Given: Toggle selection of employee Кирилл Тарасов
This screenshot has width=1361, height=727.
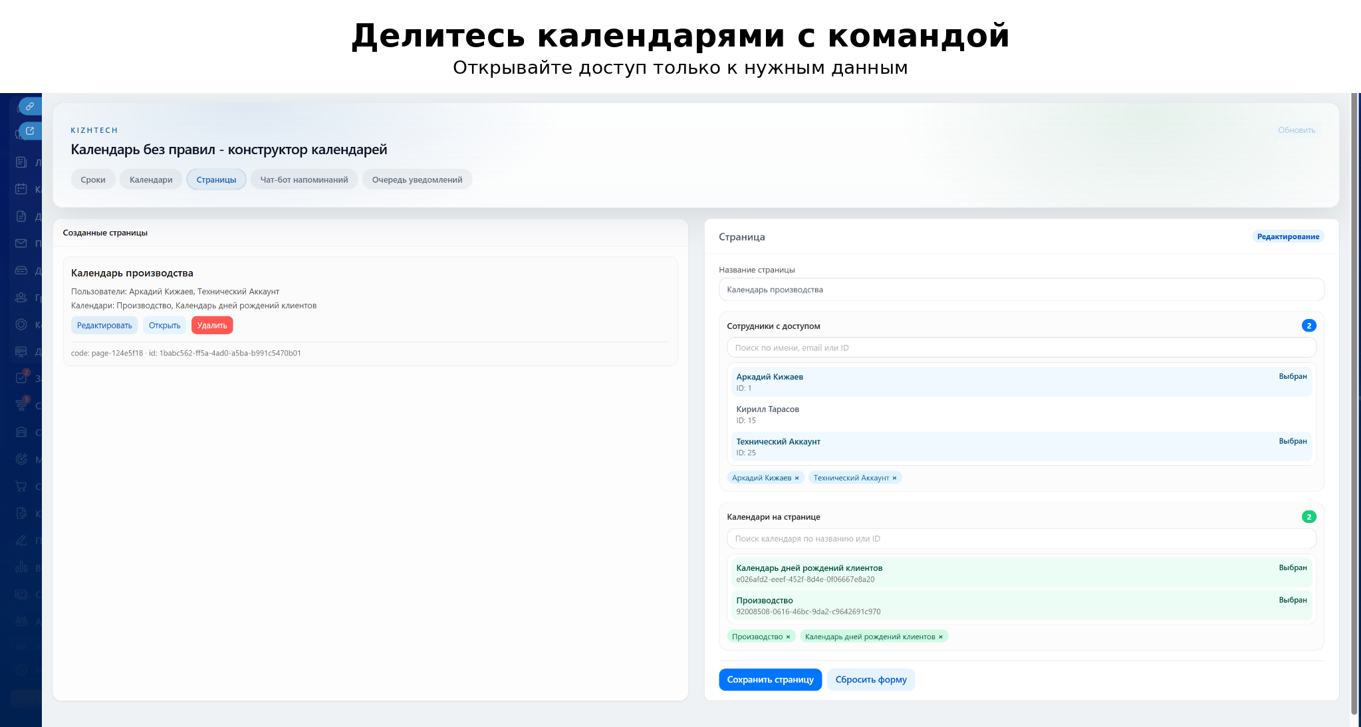Looking at the screenshot, I should tap(1021, 414).
